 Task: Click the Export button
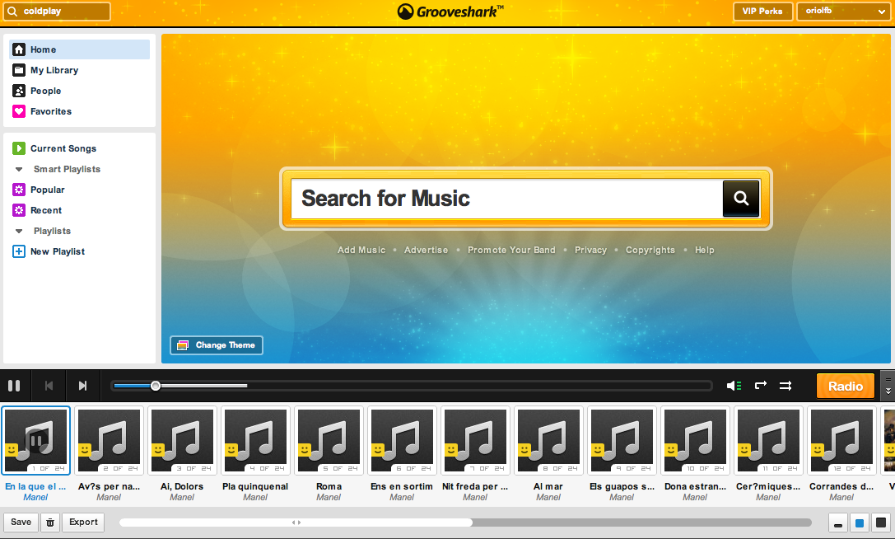tap(83, 522)
